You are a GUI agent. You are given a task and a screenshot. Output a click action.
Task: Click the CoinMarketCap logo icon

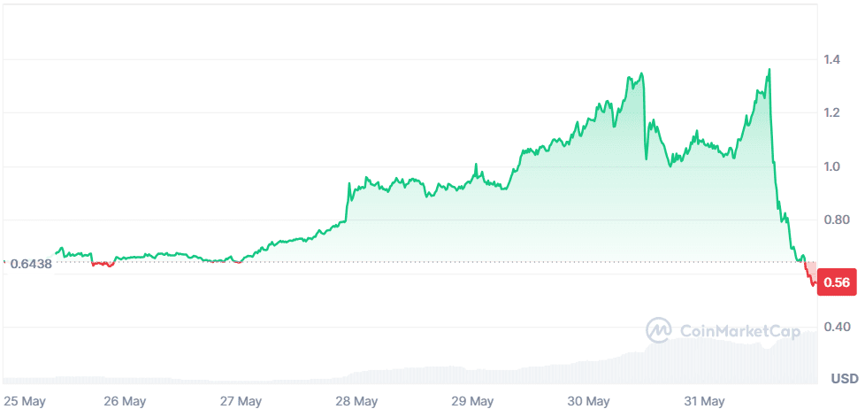click(x=660, y=330)
